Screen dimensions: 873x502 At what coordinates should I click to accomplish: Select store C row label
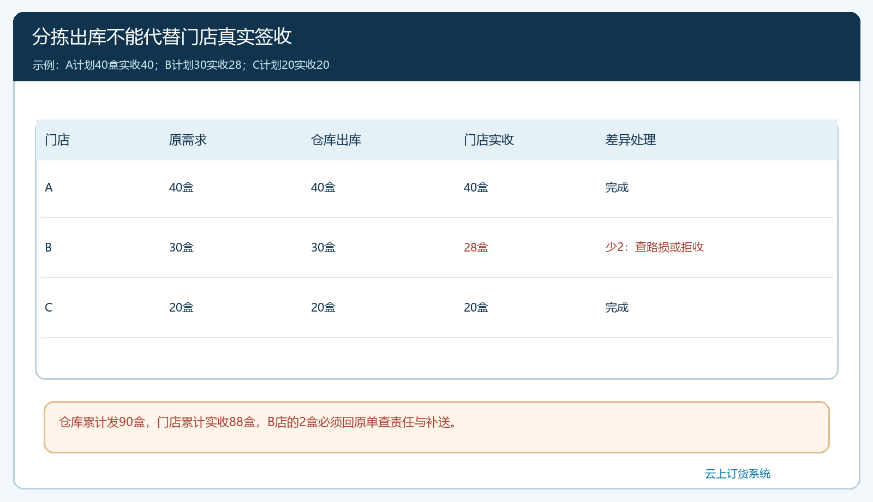point(49,308)
